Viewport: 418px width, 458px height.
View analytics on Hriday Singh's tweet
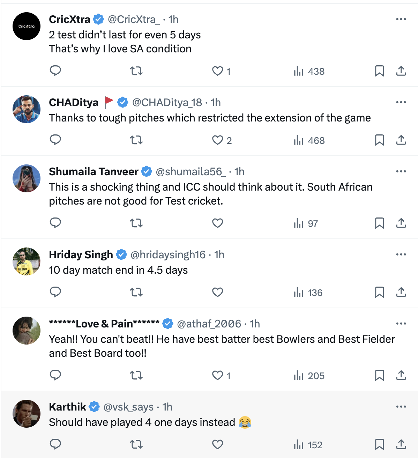point(308,293)
